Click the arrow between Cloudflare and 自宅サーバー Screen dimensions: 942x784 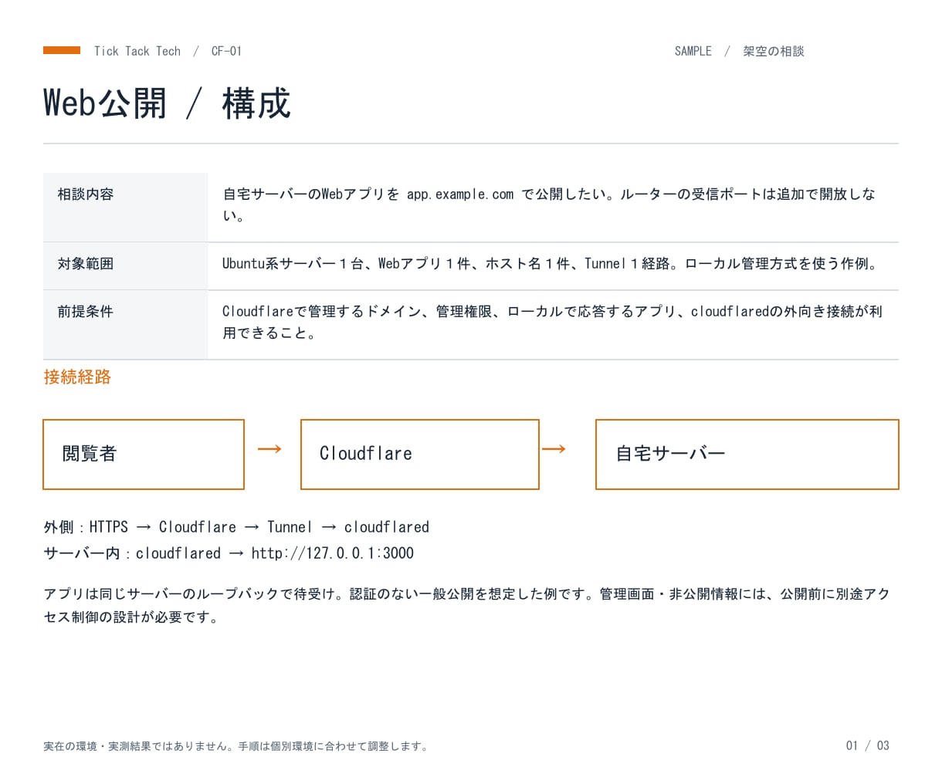[x=554, y=449]
